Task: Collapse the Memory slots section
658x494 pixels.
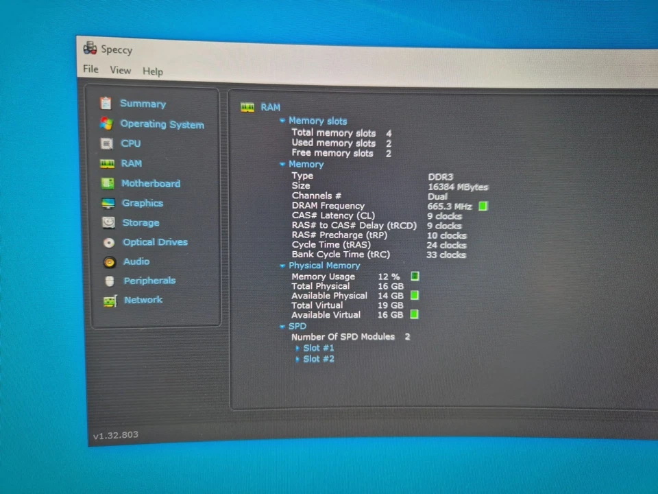Action: [282, 121]
